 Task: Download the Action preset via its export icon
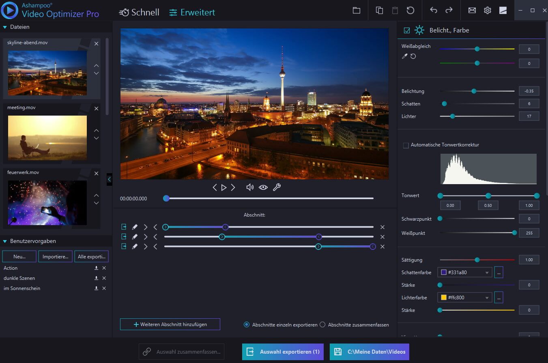(96, 268)
